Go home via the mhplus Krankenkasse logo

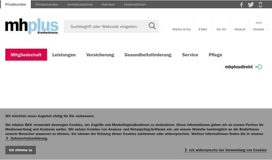(x=32, y=26)
